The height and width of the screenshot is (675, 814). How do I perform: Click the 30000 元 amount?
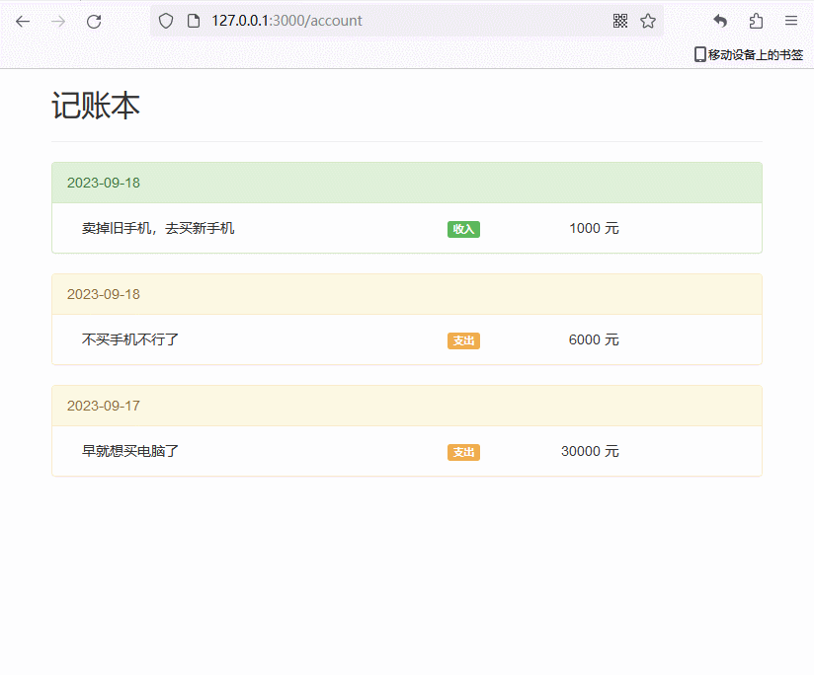click(590, 451)
